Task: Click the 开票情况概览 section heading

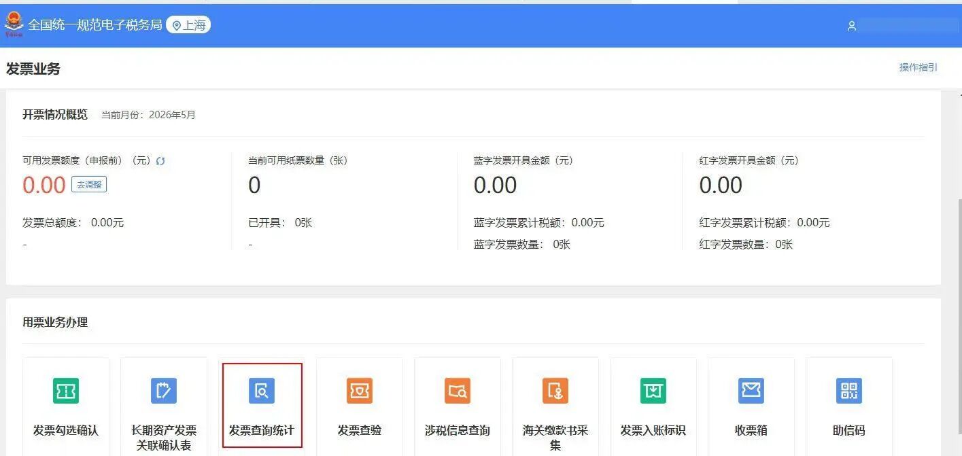Action: (x=55, y=114)
